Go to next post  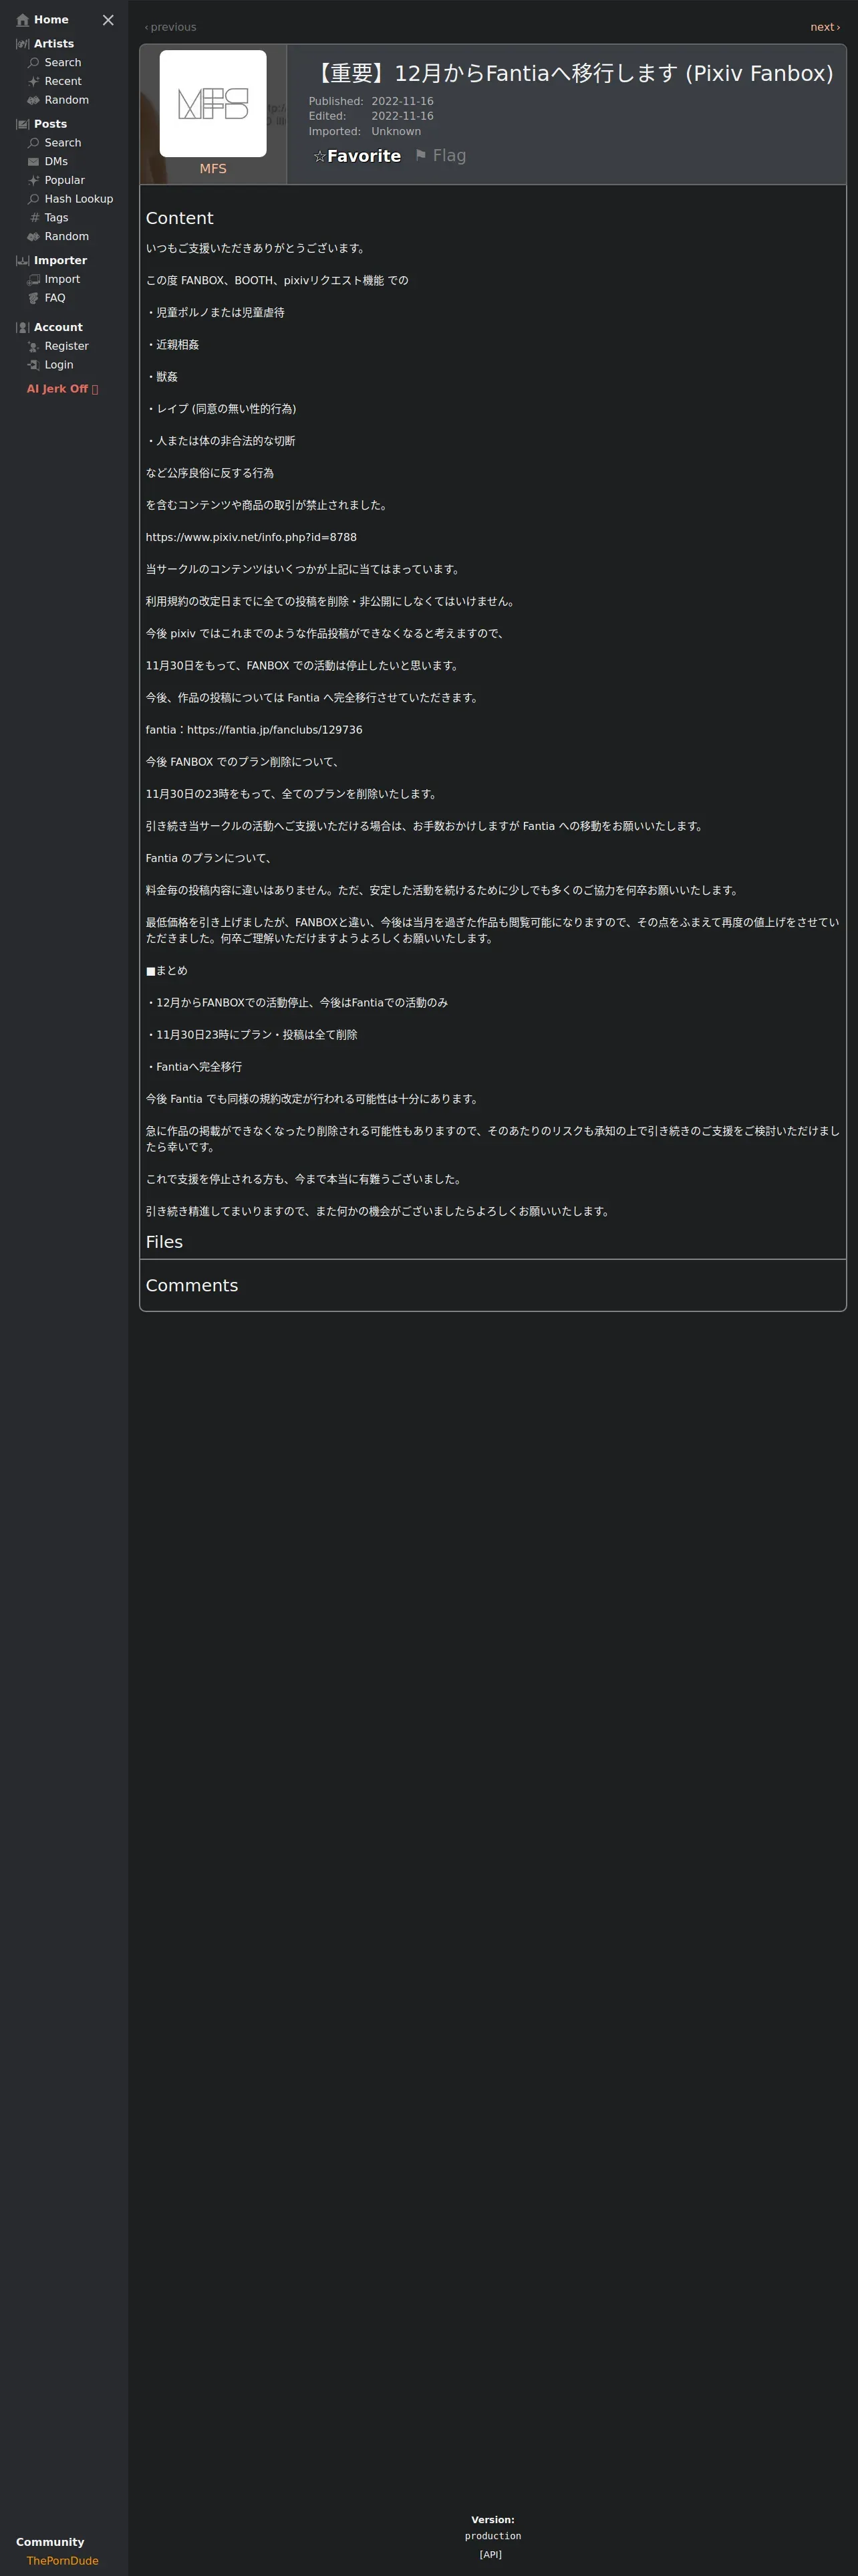pyautogui.click(x=825, y=27)
